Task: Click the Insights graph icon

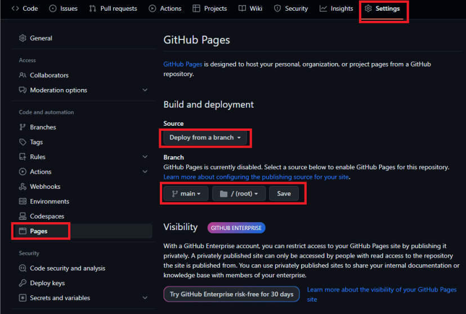Action: (x=323, y=8)
